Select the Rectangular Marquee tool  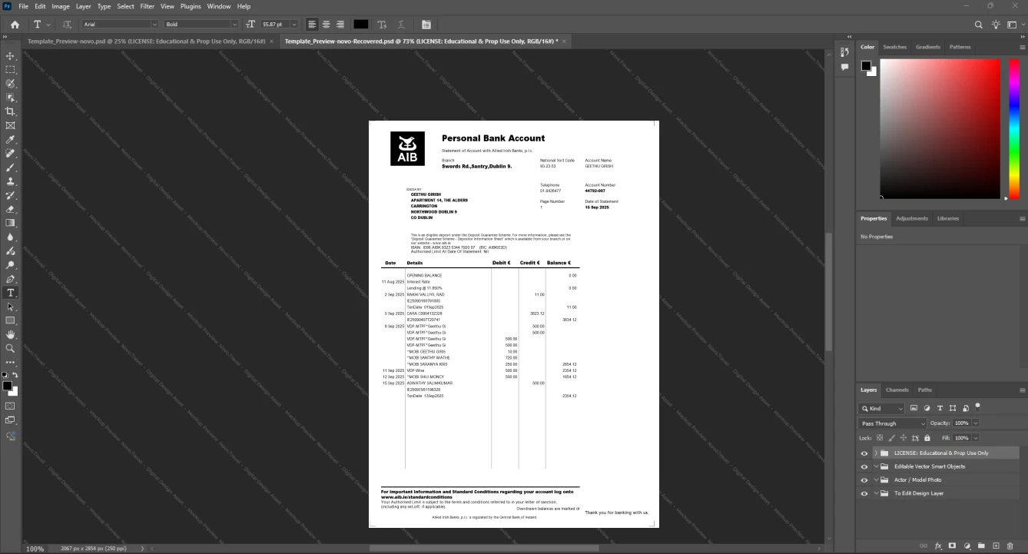coord(11,70)
